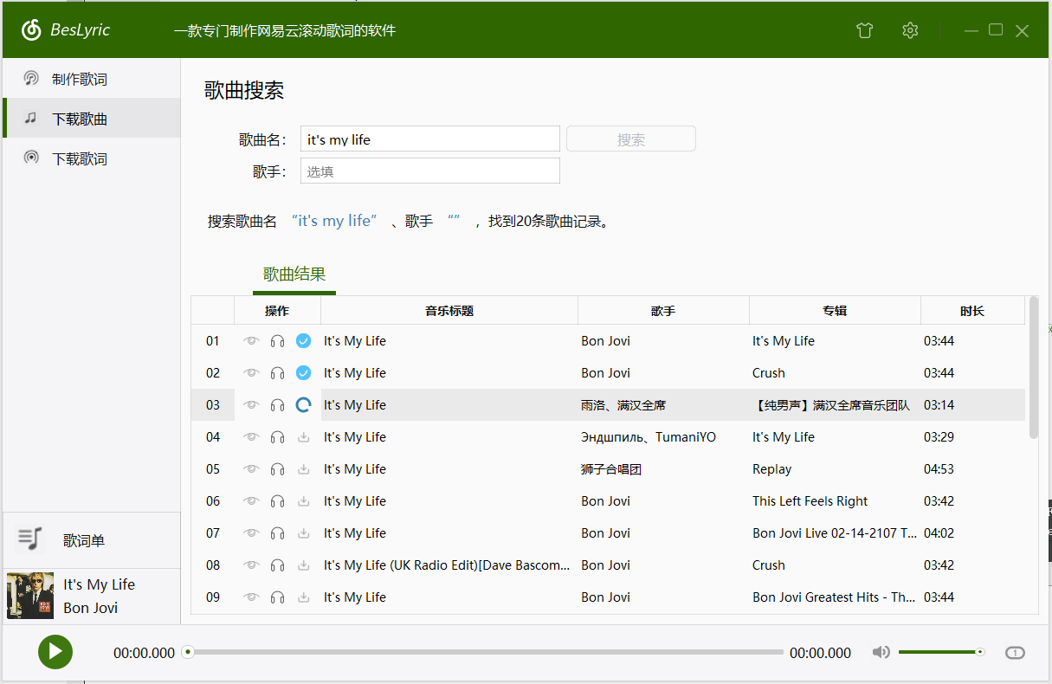
Task: Click the skin theme shirt icon
Action: coord(864,30)
